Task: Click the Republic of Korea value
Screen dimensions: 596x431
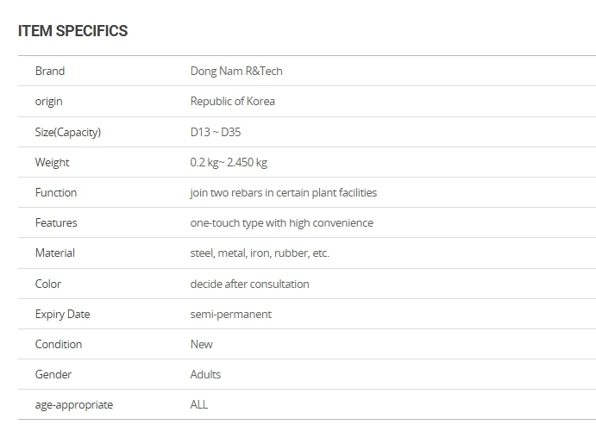Action: coord(233,101)
